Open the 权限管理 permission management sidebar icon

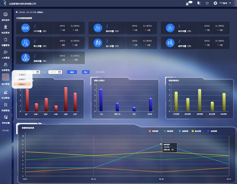[6, 105]
